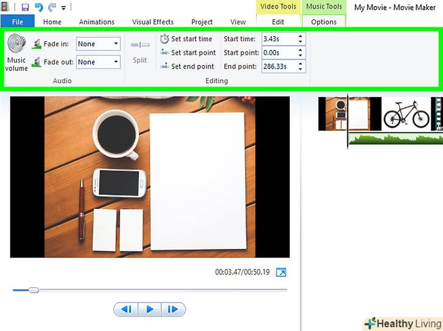
Task: Enter full screen preview mode
Action: click(281, 273)
